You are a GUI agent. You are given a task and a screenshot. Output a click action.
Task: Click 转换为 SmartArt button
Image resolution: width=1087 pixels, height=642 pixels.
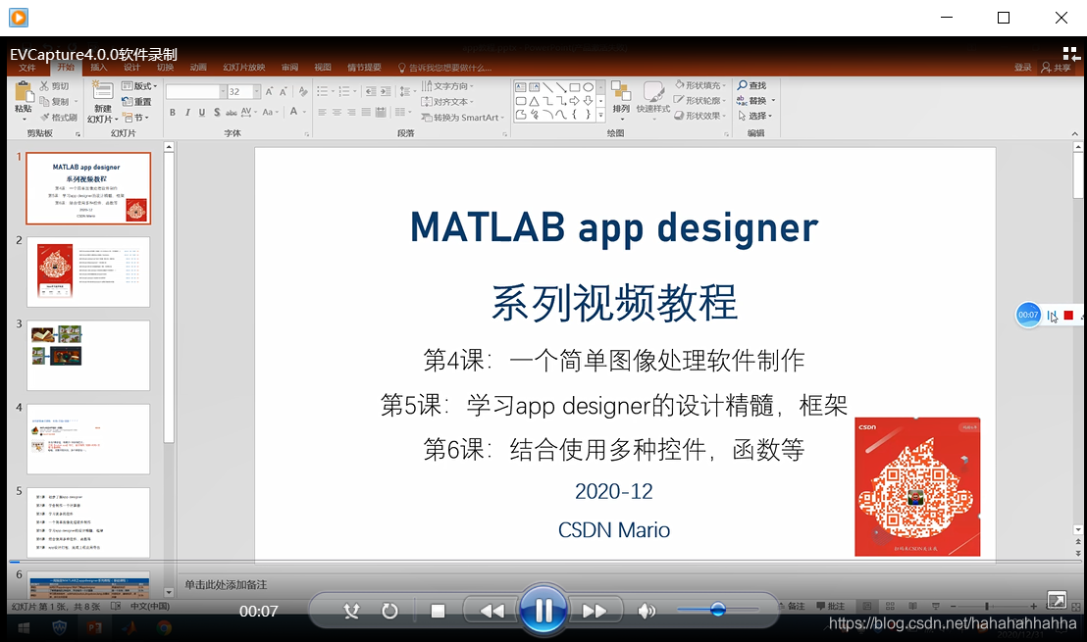coord(462,118)
